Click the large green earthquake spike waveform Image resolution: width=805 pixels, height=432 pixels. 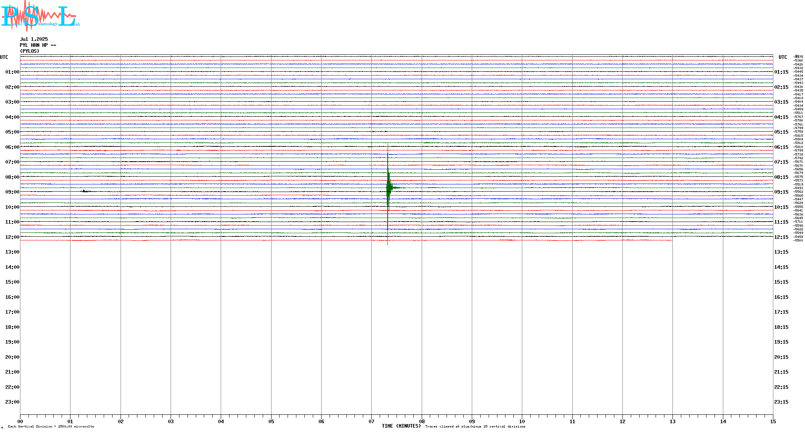pos(388,188)
